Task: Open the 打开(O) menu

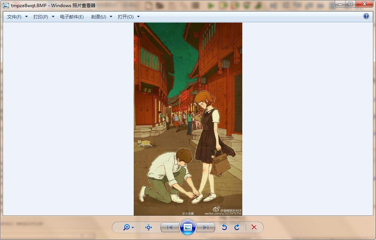Action: click(126, 17)
